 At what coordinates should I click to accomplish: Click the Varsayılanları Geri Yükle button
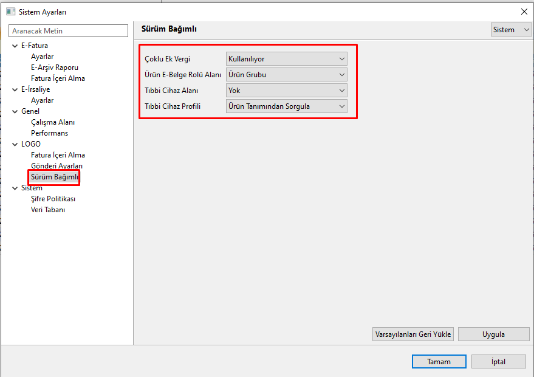click(413, 334)
